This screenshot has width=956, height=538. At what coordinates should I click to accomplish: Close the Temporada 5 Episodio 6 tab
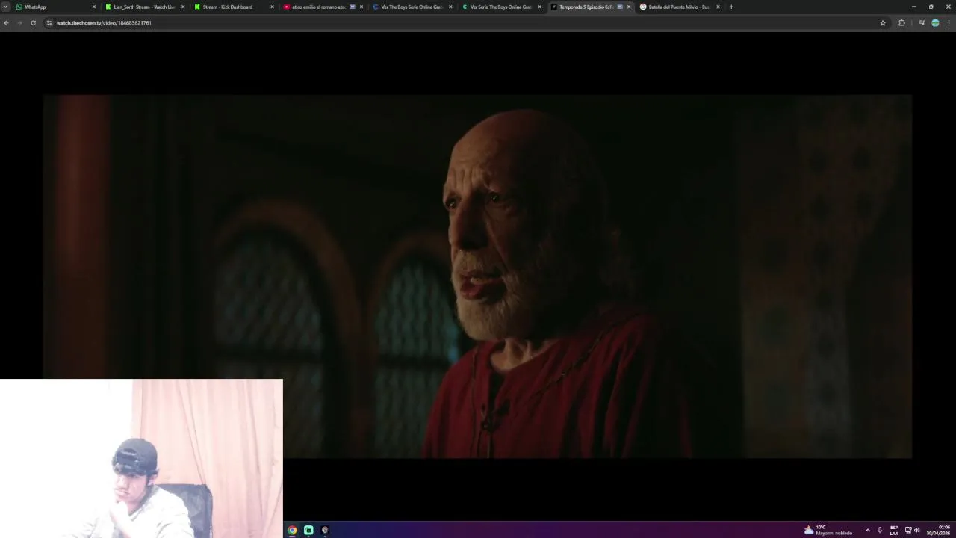(x=629, y=7)
